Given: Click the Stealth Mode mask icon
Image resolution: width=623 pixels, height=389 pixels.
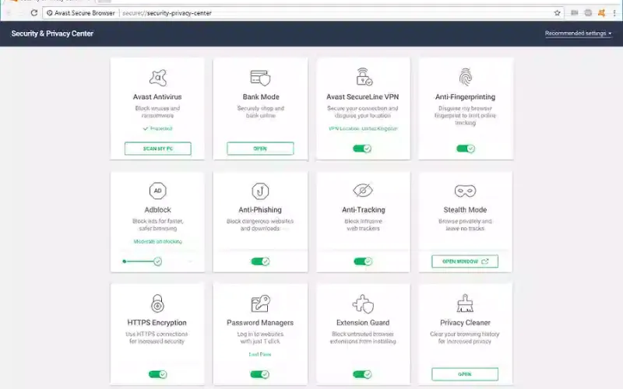Looking at the screenshot, I should coord(465,191).
